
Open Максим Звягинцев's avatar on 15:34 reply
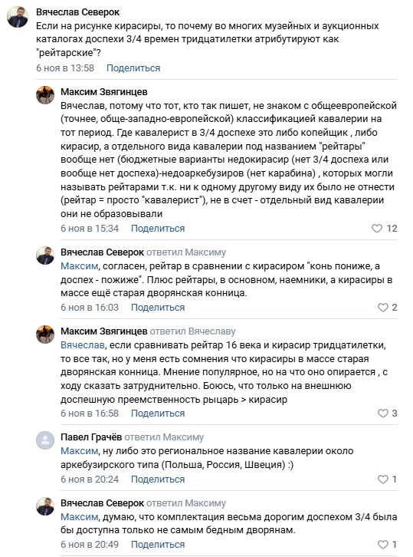45,95
